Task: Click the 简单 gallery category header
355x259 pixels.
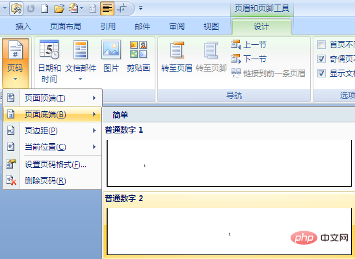Action: [120, 115]
